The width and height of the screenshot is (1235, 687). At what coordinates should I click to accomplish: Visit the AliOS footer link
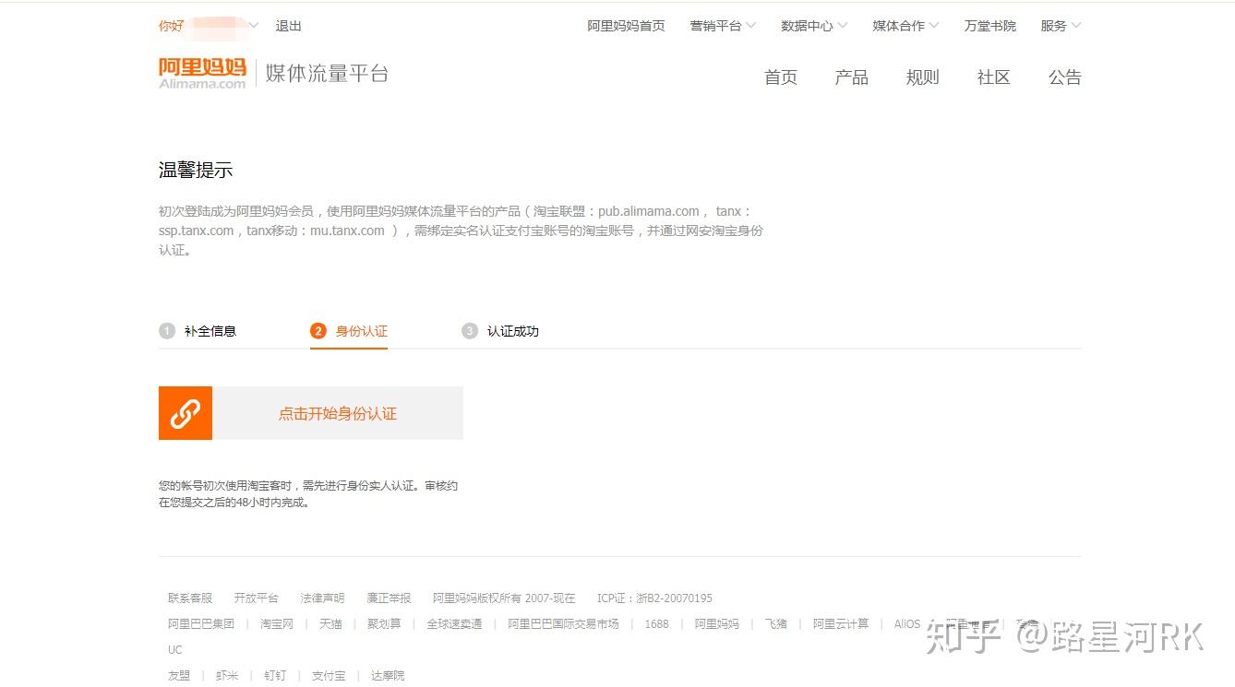tap(906, 624)
